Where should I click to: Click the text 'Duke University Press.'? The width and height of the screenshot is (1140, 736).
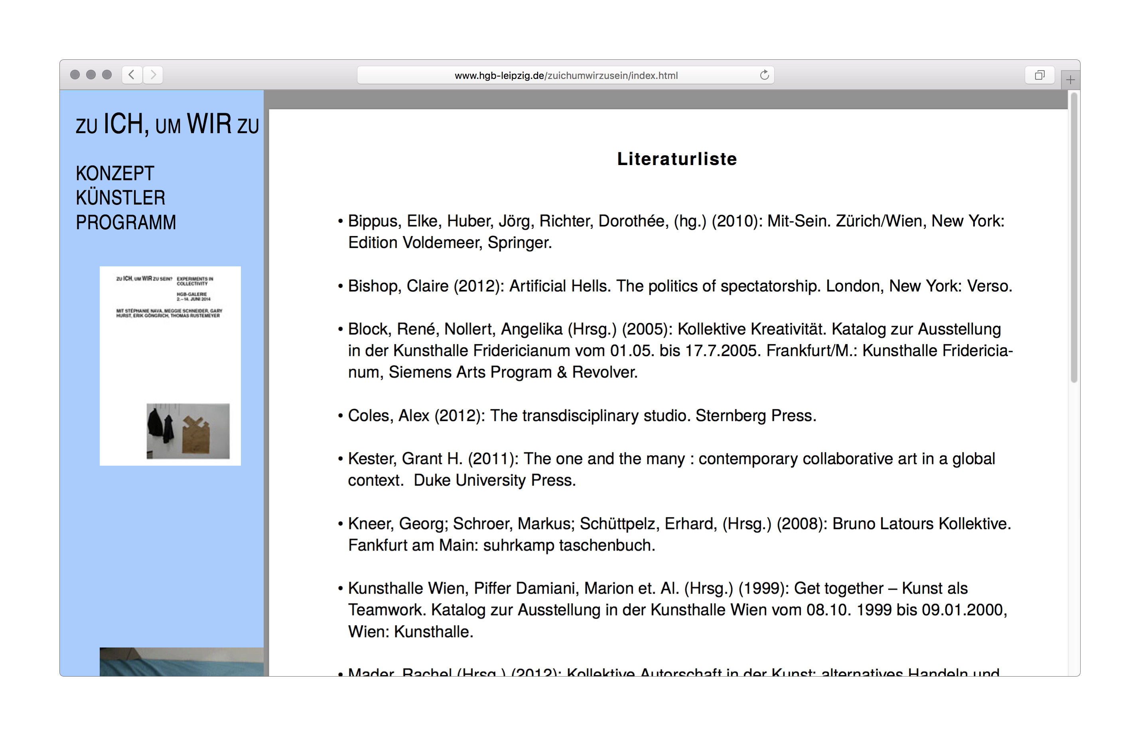(x=495, y=480)
